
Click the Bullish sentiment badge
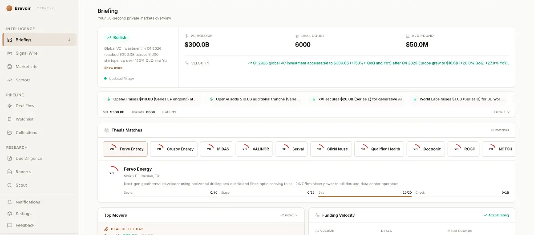[x=117, y=38]
